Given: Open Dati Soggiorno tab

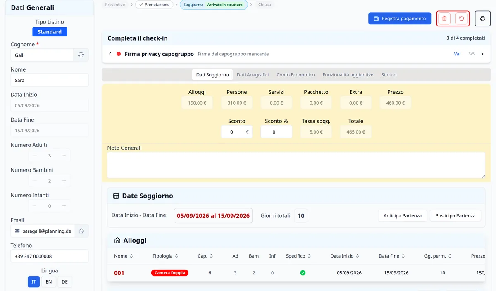Looking at the screenshot, I should click(212, 75).
